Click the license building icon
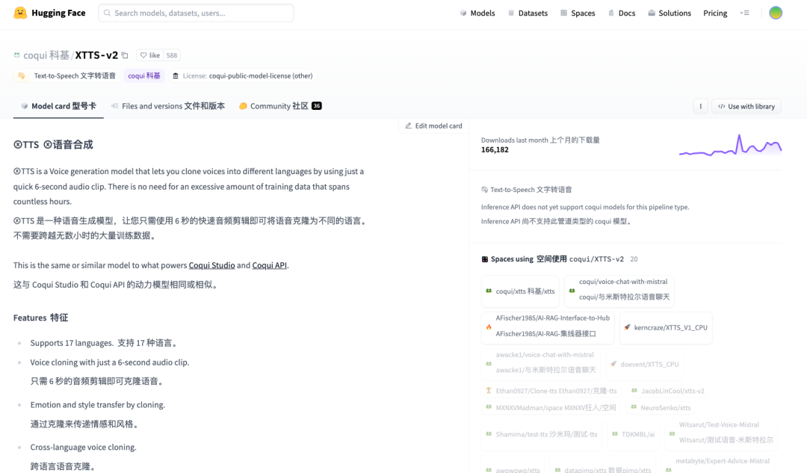Image resolution: width=807 pixels, height=473 pixels. click(x=176, y=75)
